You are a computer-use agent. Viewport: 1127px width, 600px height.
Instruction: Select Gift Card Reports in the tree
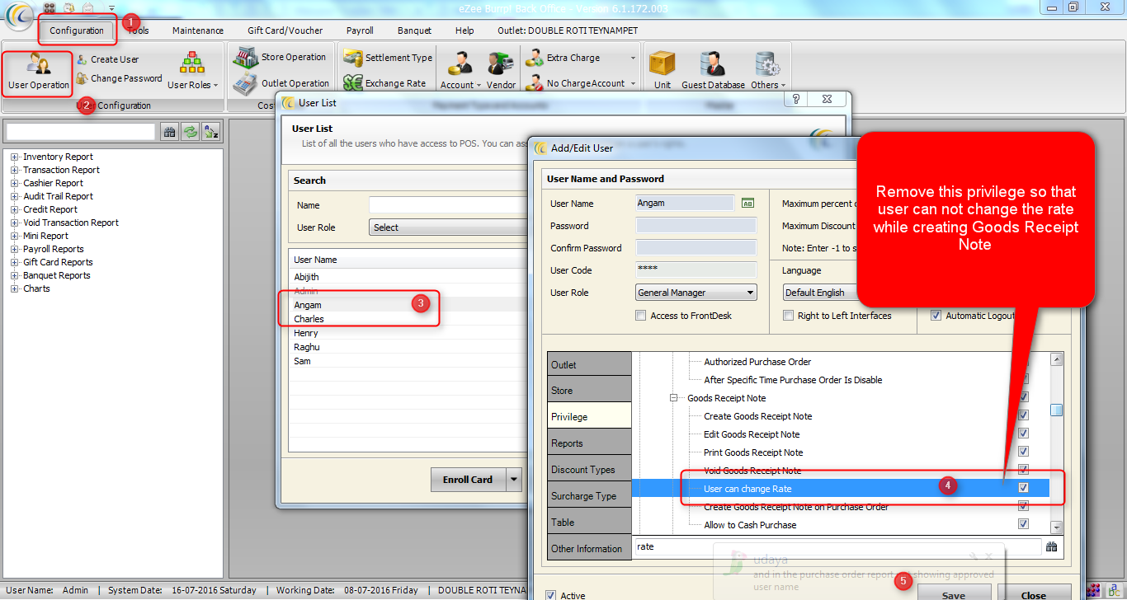58,262
